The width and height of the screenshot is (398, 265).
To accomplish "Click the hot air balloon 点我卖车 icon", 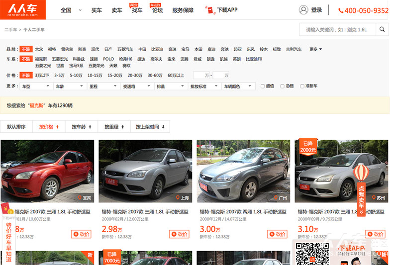I will pos(361,190).
